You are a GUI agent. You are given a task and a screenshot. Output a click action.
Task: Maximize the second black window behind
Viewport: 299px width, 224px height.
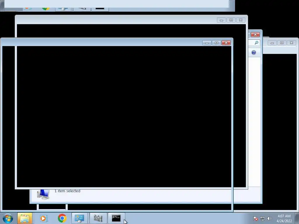point(231,20)
